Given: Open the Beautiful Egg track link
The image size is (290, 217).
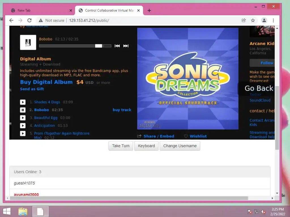Looking at the screenshot, I should tap(46, 118).
